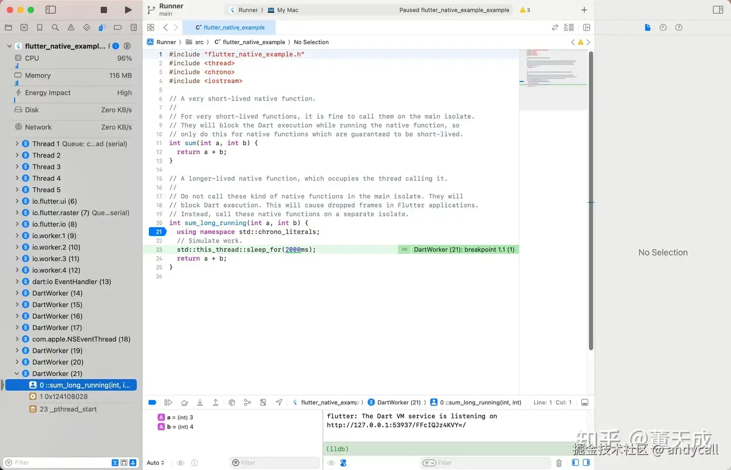Click the Step into button

coord(200,402)
